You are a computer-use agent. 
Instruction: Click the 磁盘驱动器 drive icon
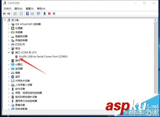13,37
